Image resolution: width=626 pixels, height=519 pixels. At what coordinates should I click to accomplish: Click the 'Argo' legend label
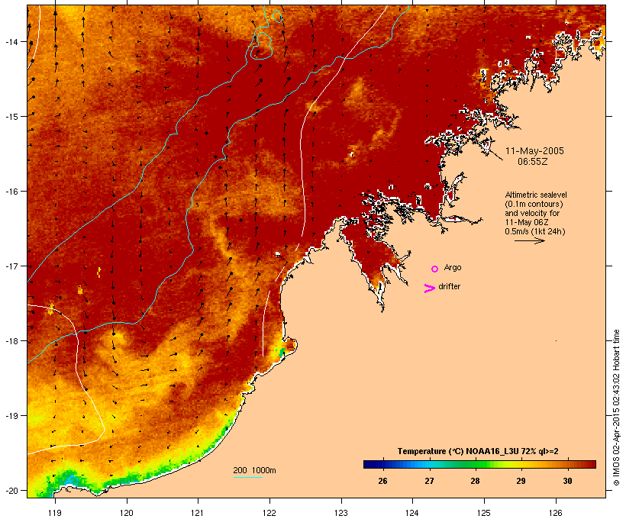click(453, 267)
